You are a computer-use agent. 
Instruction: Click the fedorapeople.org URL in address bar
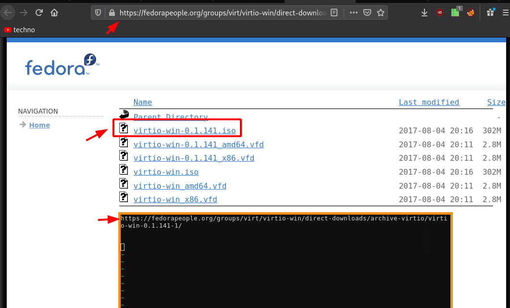223,13
